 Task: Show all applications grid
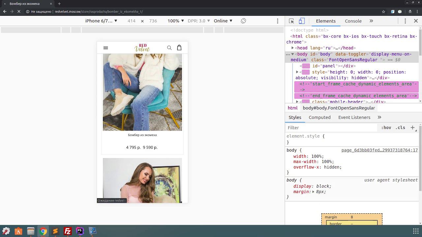(x=416, y=231)
